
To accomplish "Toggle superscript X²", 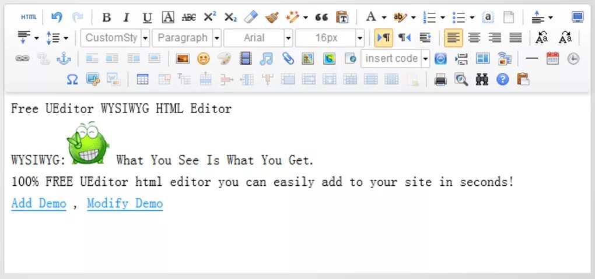I will click(x=209, y=17).
